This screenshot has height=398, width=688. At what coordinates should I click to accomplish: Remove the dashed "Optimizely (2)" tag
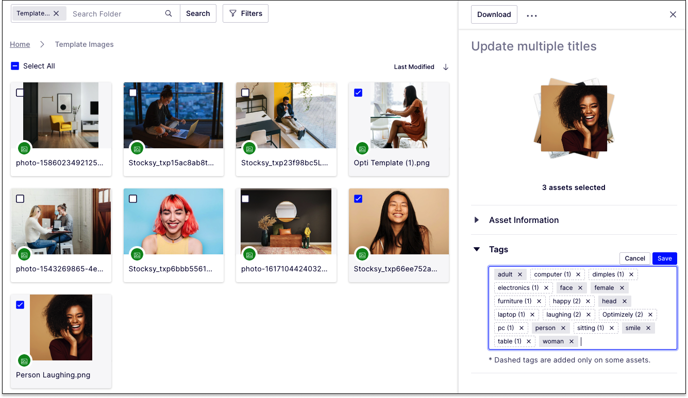650,314
